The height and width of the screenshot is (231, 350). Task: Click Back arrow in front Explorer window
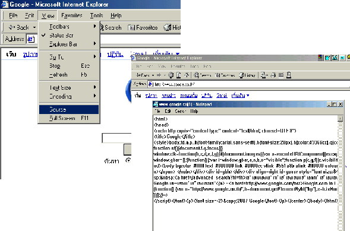(12, 27)
